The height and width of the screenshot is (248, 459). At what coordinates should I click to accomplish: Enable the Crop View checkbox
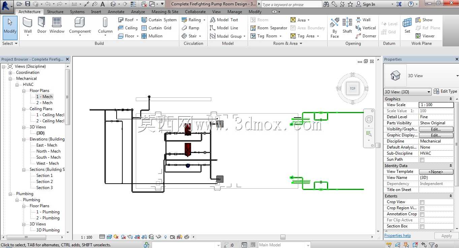point(422,202)
